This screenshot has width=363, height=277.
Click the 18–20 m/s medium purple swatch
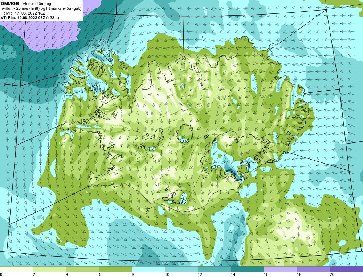pyautogui.click(x=313, y=269)
